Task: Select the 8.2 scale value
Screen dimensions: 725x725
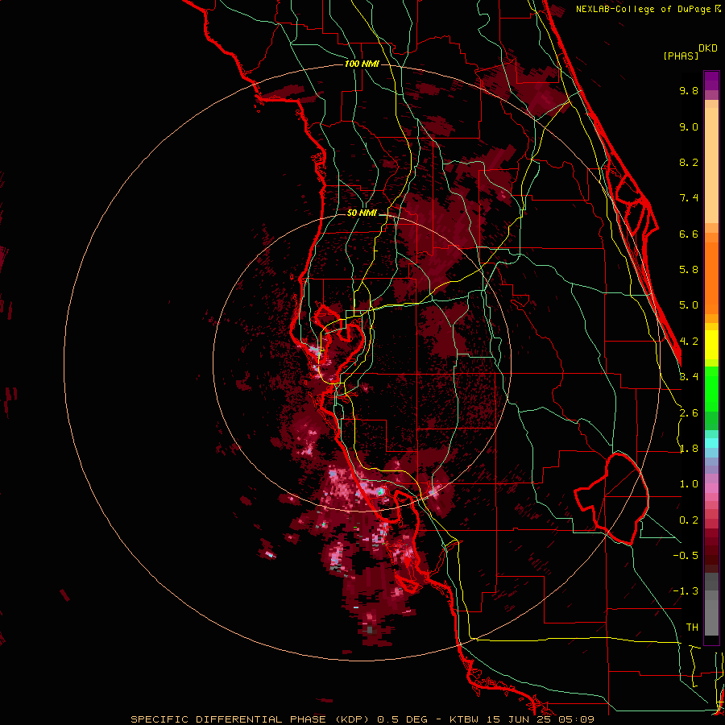Action: (689, 162)
